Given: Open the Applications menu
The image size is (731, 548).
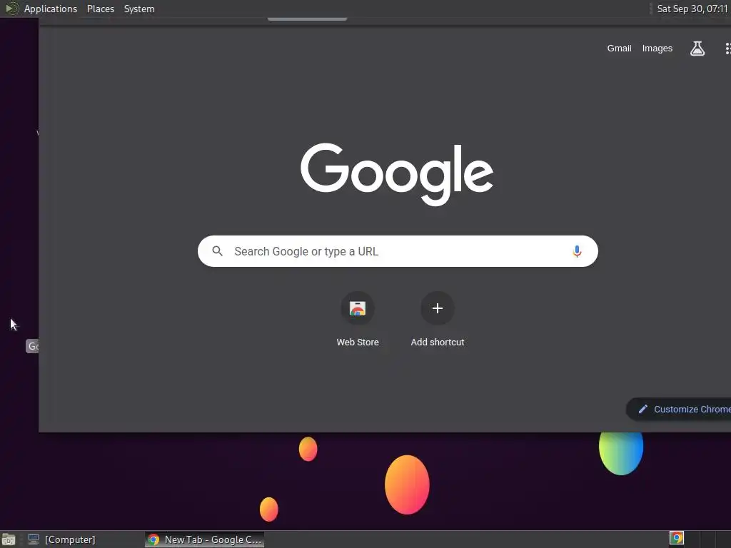Looking at the screenshot, I should [x=51, y=9].
